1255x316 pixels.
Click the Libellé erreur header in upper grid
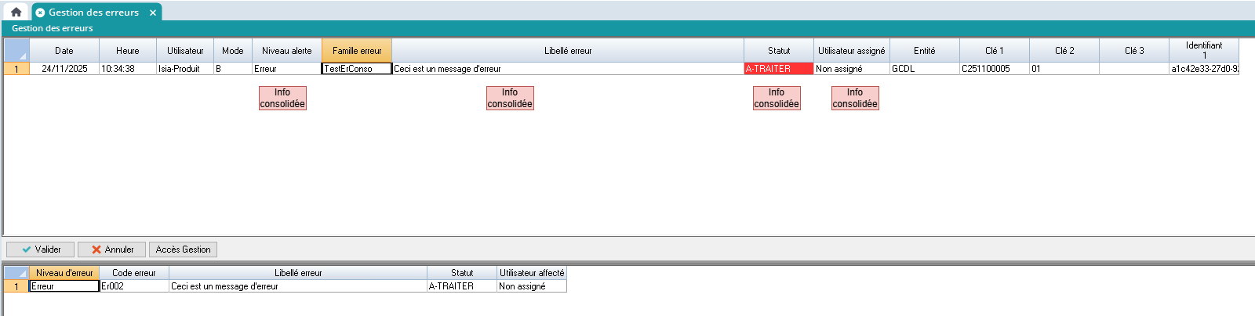568,51
